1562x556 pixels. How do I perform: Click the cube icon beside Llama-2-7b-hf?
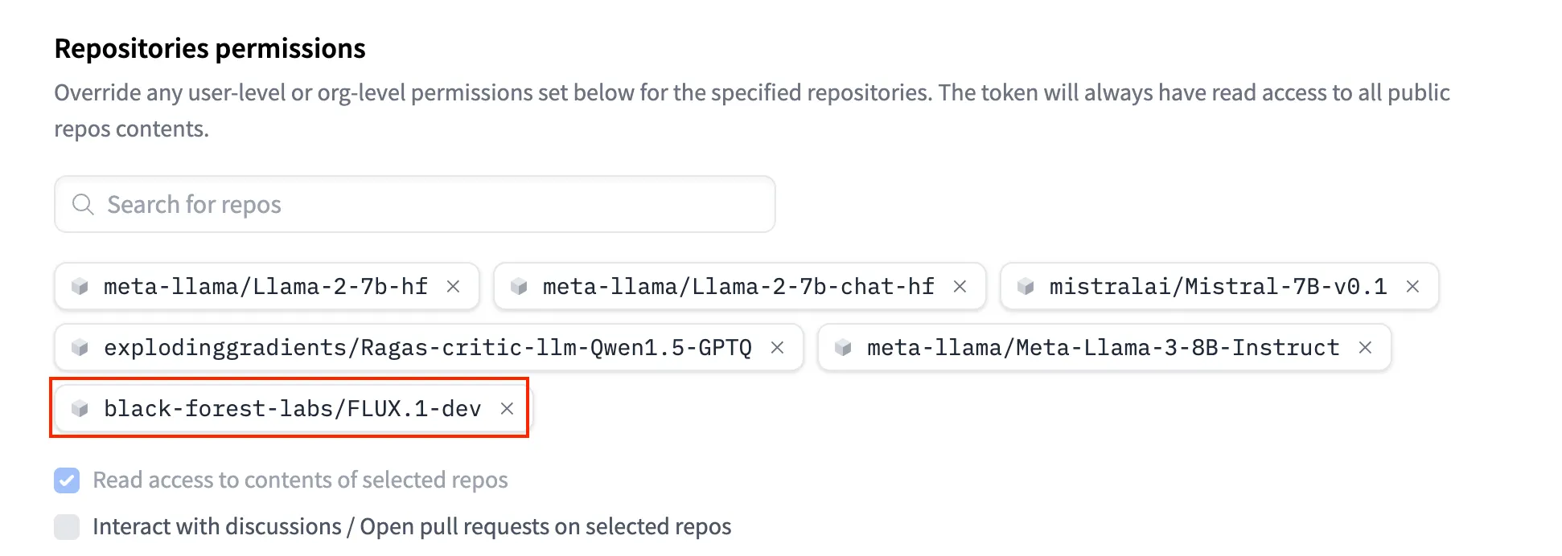click(80, 287)
